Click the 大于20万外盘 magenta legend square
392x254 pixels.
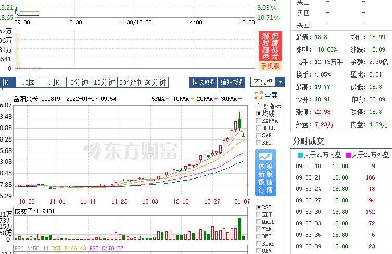tap(348, 155)
